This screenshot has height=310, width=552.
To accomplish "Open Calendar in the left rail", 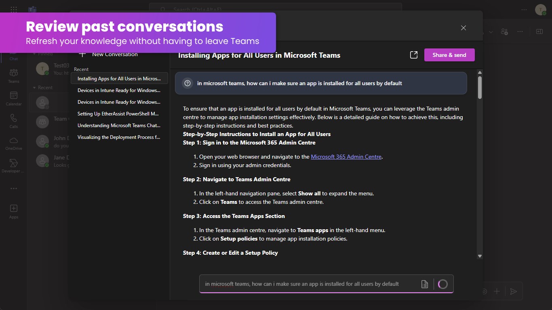I will point(14,98).
